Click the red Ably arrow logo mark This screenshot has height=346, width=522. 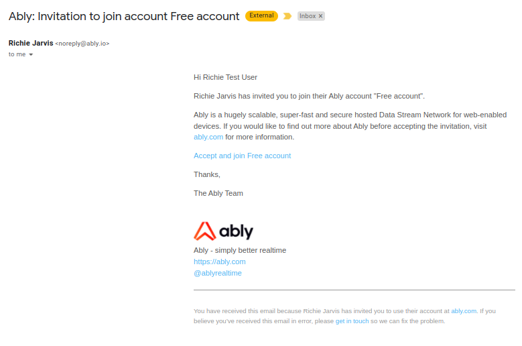pos(205,231)
